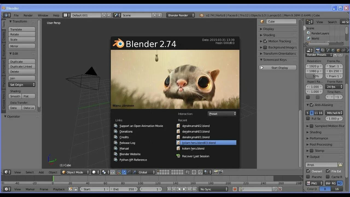Expand the Post Processing panel
350x197 pixels.
tap(321, 144)
